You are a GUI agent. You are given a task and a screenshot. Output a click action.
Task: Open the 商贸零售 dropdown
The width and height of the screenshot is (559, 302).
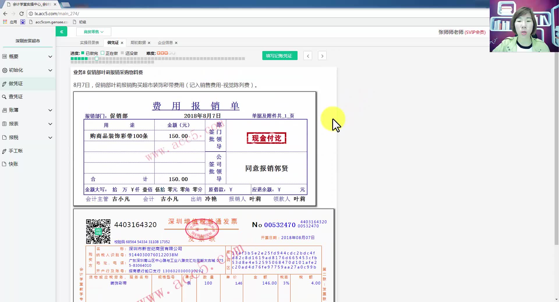tap(93, 31)
